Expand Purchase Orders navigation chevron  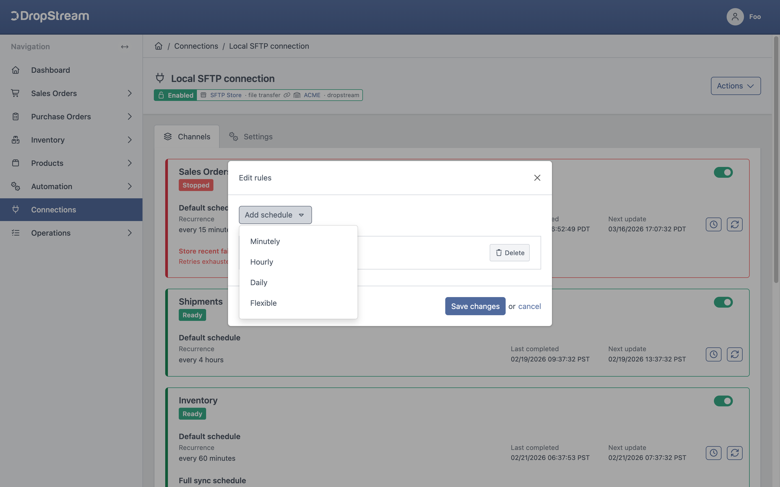pos(129,116)
